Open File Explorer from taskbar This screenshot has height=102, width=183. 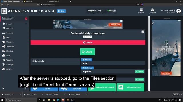click(x=49, y=100)
